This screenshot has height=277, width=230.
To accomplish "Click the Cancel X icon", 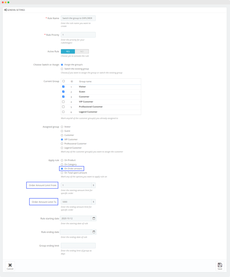I will tap(10, 265).
